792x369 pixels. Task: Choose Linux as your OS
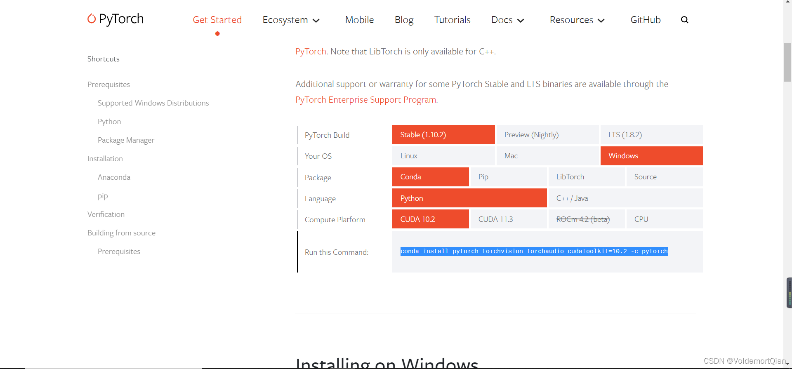443,156
